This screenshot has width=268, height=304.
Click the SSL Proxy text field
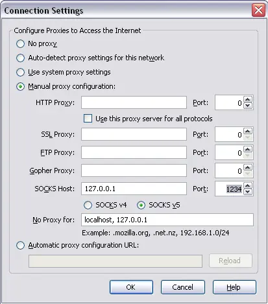[x=134, y=134]
